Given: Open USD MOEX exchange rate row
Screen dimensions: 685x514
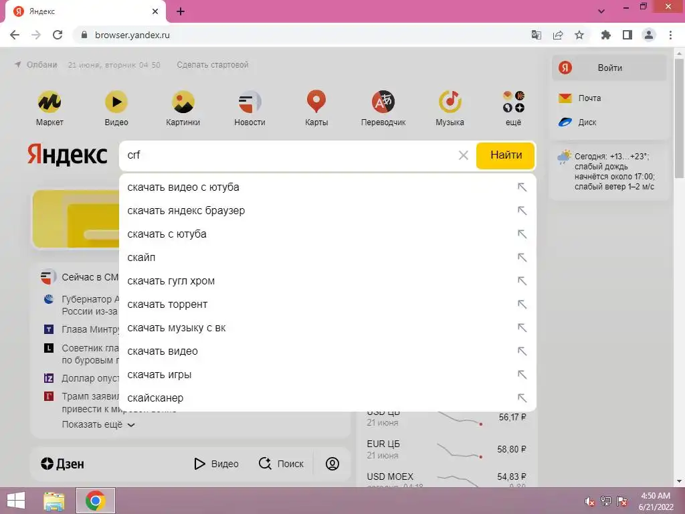Looking at the screenshot, I should [x=446, y=479].
